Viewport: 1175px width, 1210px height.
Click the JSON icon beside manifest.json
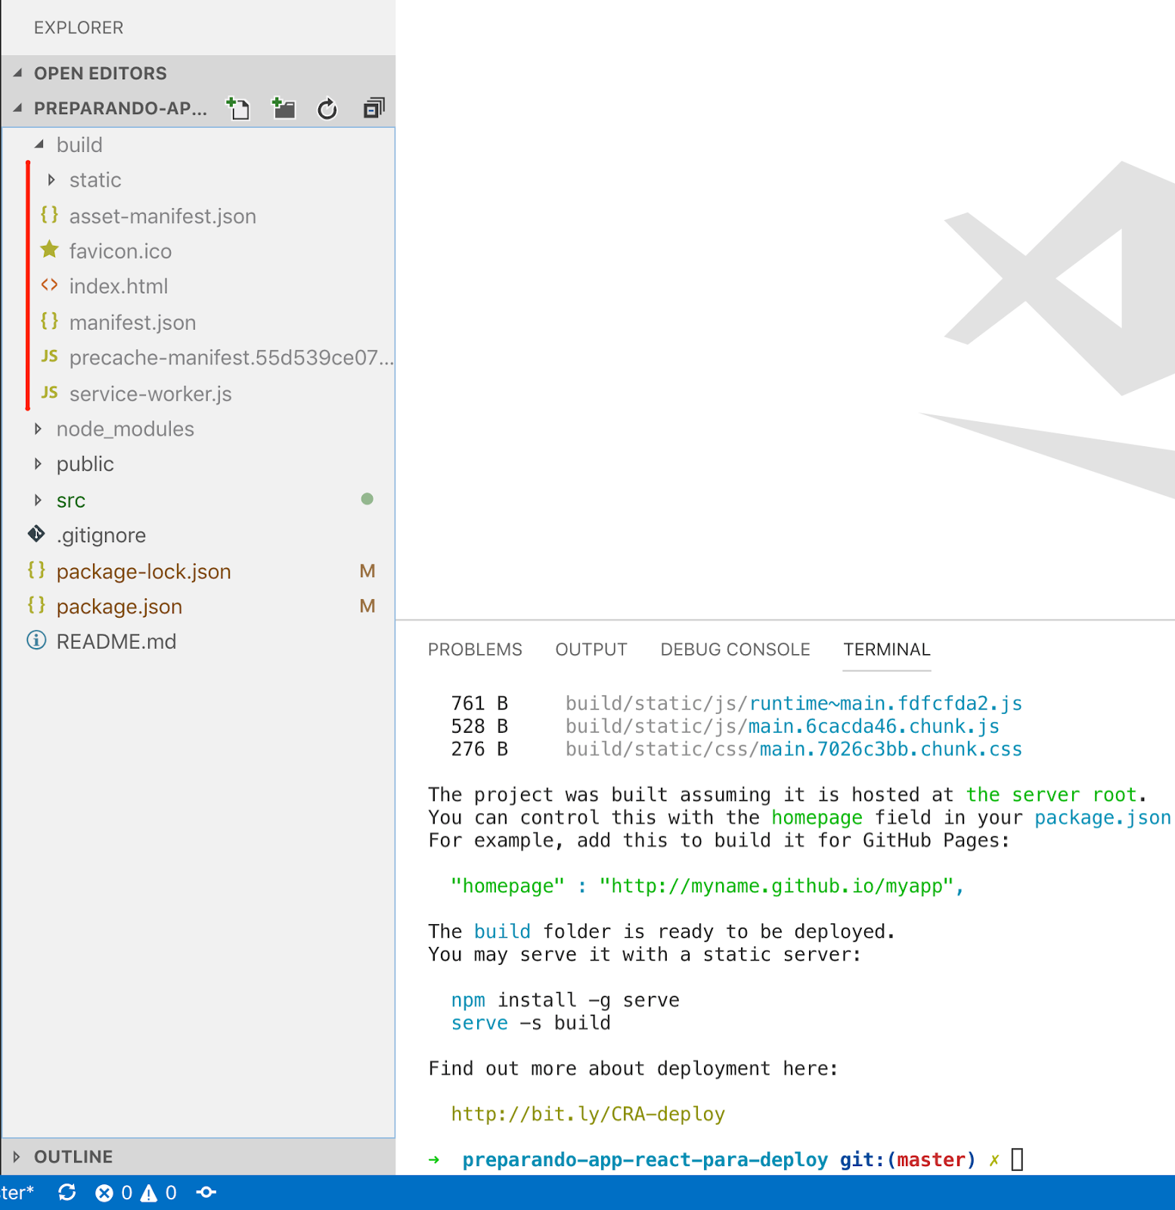49,321
